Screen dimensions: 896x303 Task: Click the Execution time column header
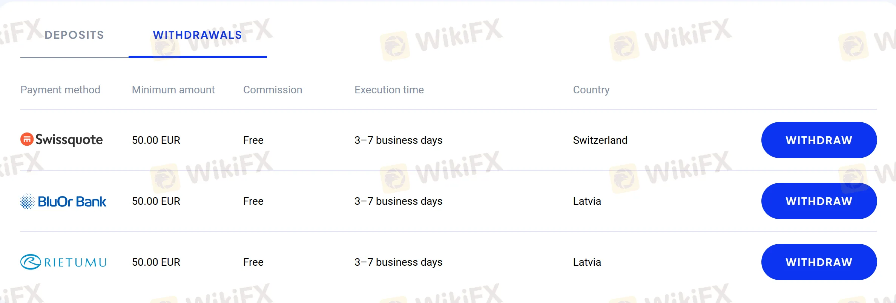tap(389, 90)
